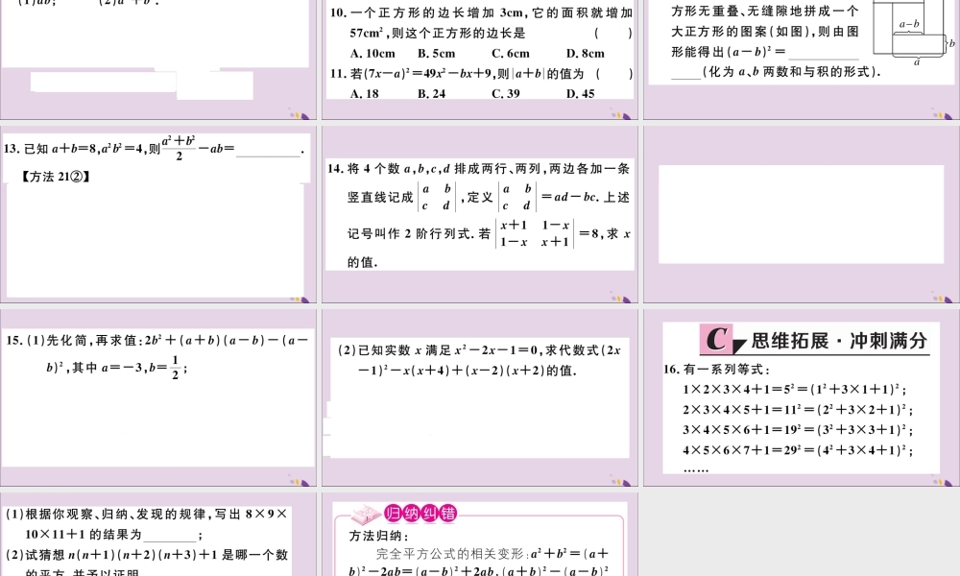Select answer option B. 24
Screen dimensions: 960x576
point(432,94)
